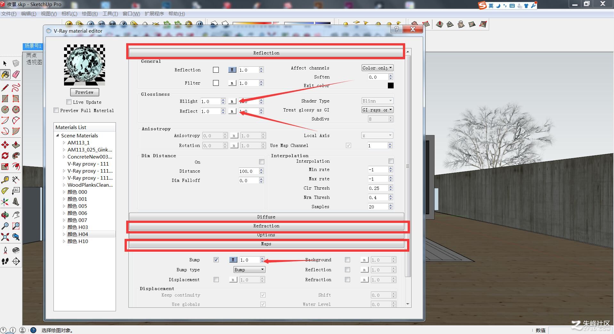Expand the Refraction rollout tab
The height and width of the screenshot is (334, 614).
click(x=266, y=226)
